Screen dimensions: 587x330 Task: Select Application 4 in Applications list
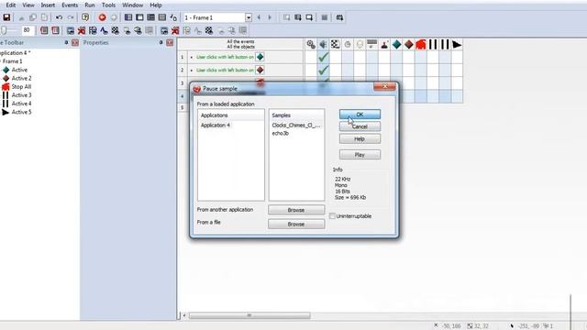pos(216,125)
